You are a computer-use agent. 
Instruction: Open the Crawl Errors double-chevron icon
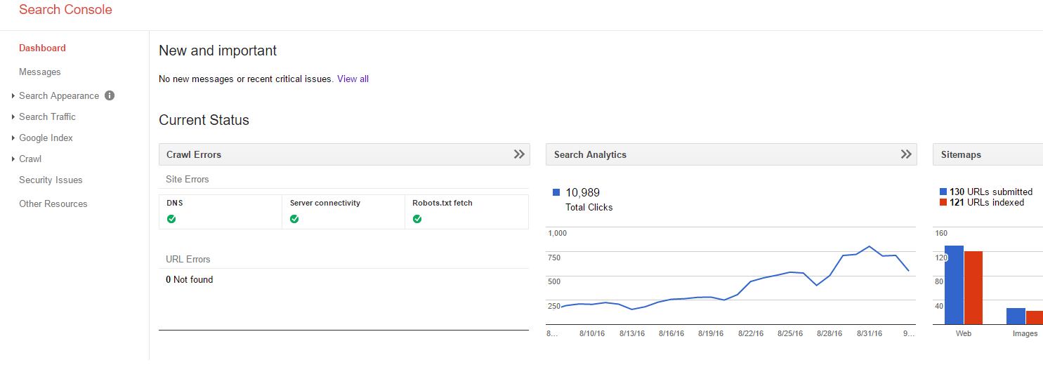coord(519,154)
